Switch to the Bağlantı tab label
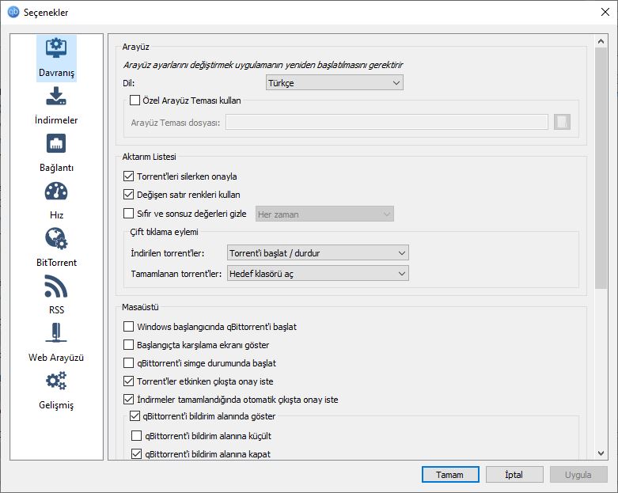This screenshot has width=618, height=493. pyautogui.click(x=56, y=168)
